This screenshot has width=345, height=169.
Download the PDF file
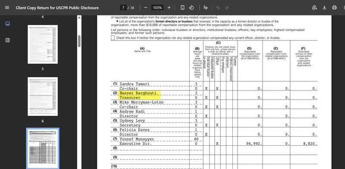pyautogui.click(x=324, y=7)
